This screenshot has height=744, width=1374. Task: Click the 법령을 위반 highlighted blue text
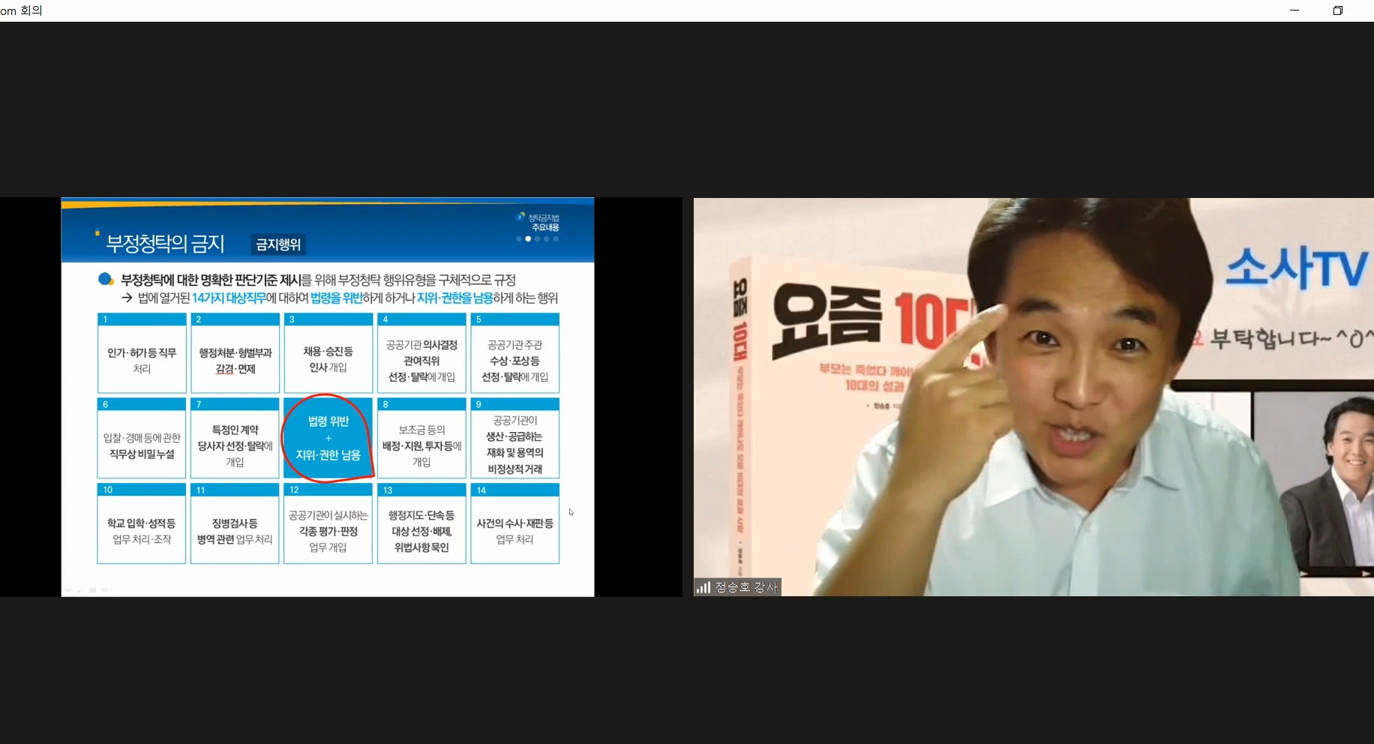(336, 298)
